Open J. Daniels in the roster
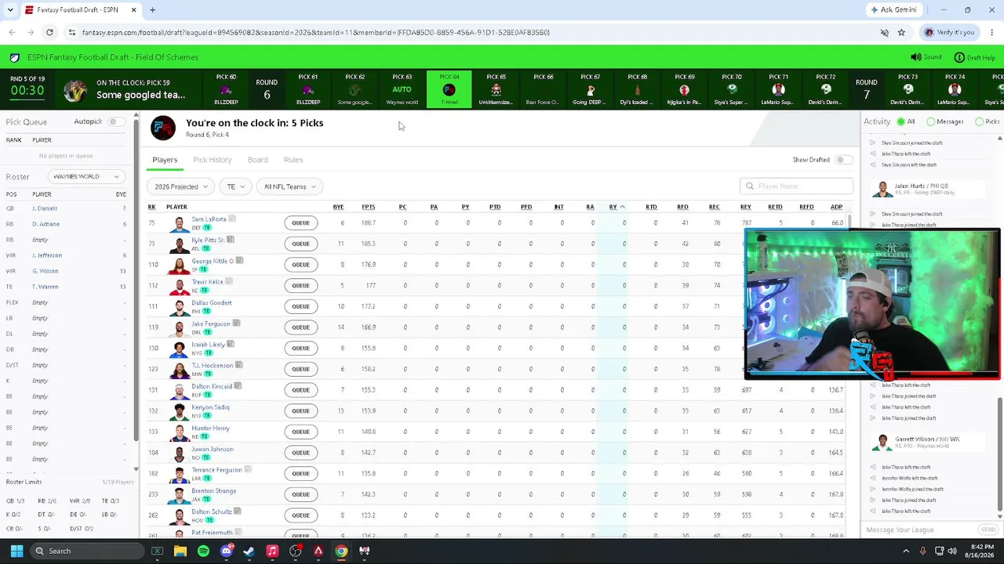1004x564 pixels. click(45, 208)
